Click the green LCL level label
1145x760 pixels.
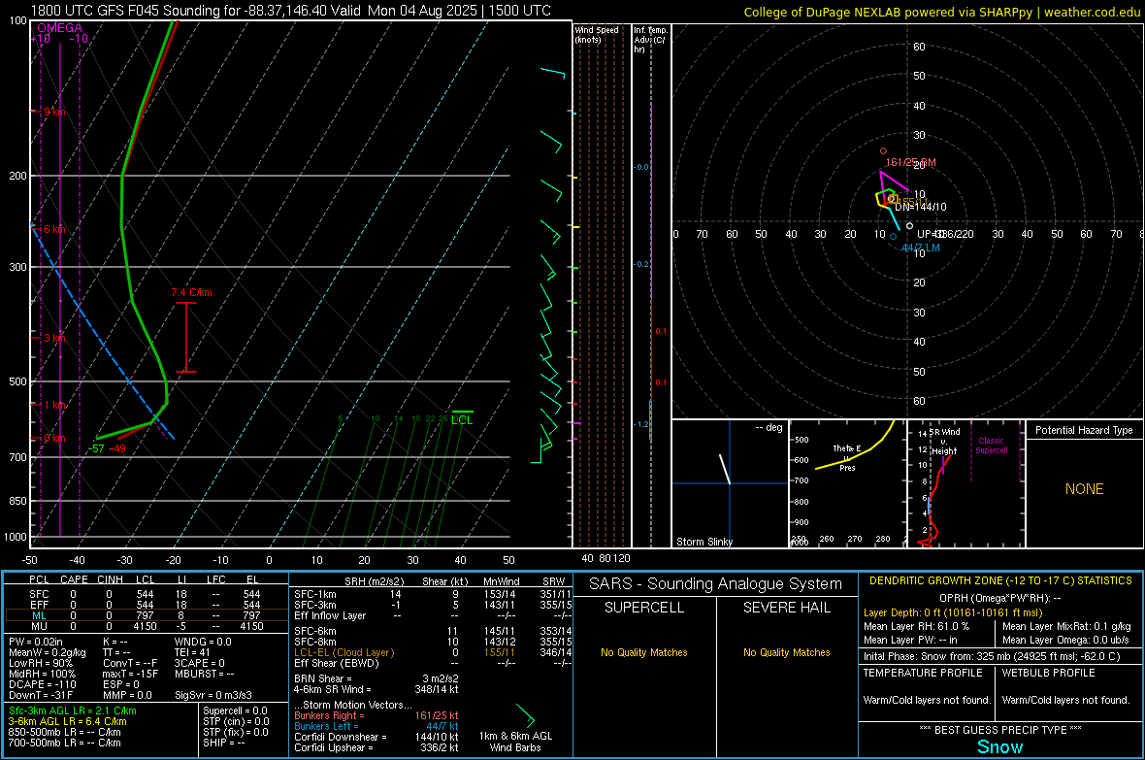462,419
